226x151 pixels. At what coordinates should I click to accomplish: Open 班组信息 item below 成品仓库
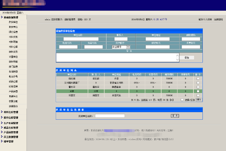(13, 87)
